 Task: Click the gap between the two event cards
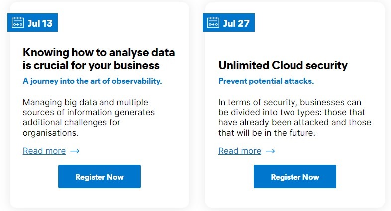coord(197,105)
